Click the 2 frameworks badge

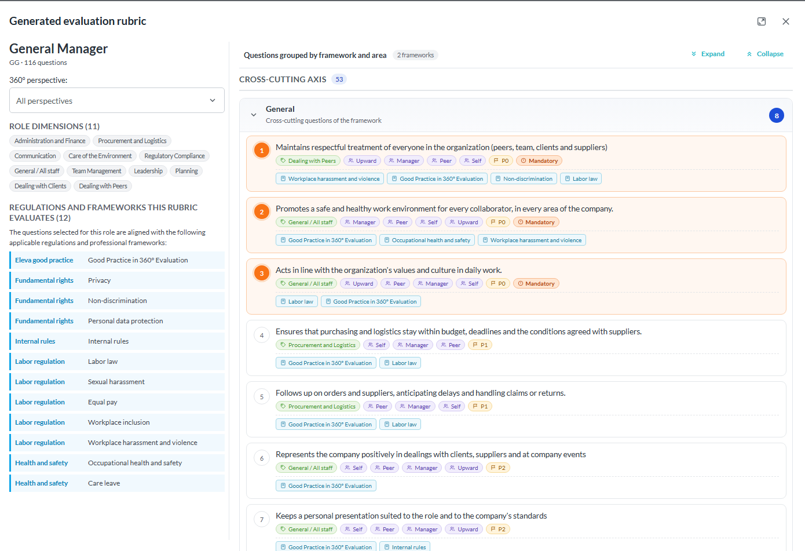point(415,55)
